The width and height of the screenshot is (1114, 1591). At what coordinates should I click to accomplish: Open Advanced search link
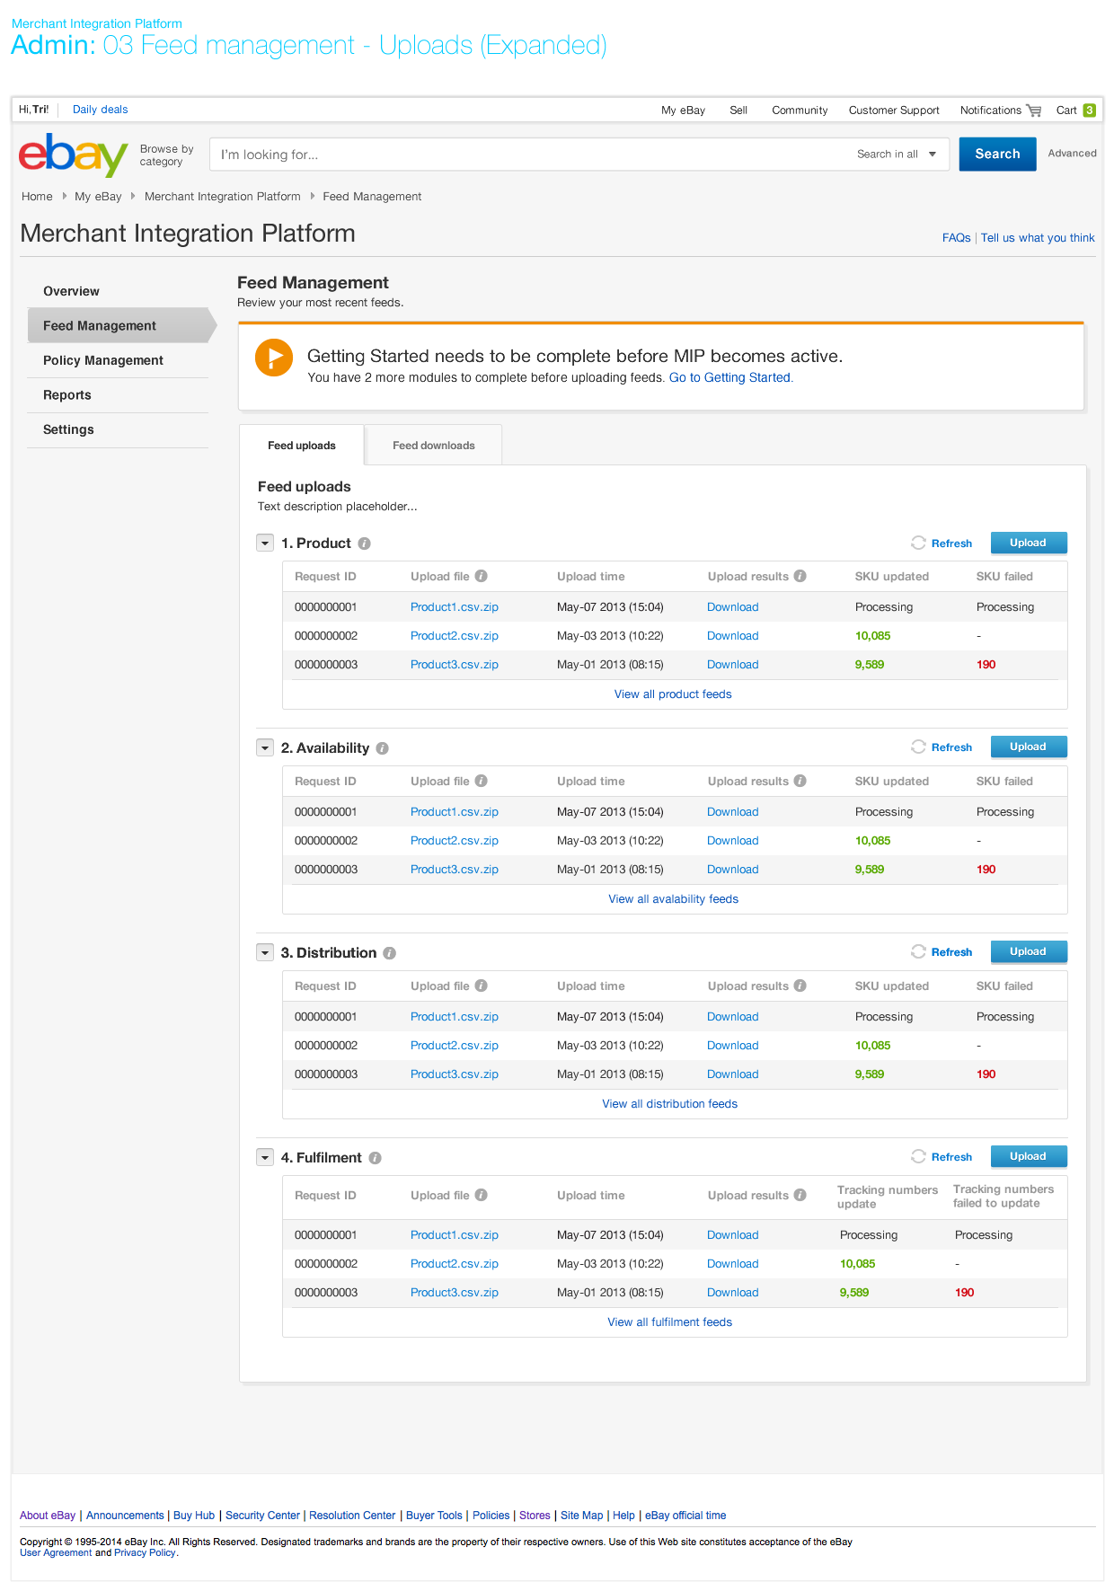tap(1072, 154)
